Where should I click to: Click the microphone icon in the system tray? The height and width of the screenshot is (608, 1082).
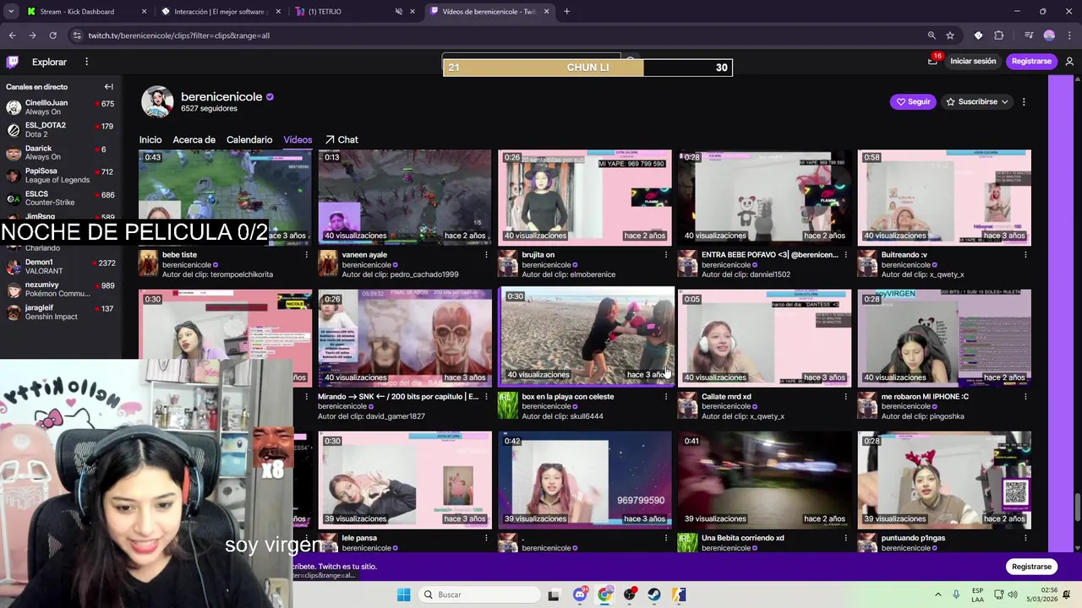tap(956, 594)
